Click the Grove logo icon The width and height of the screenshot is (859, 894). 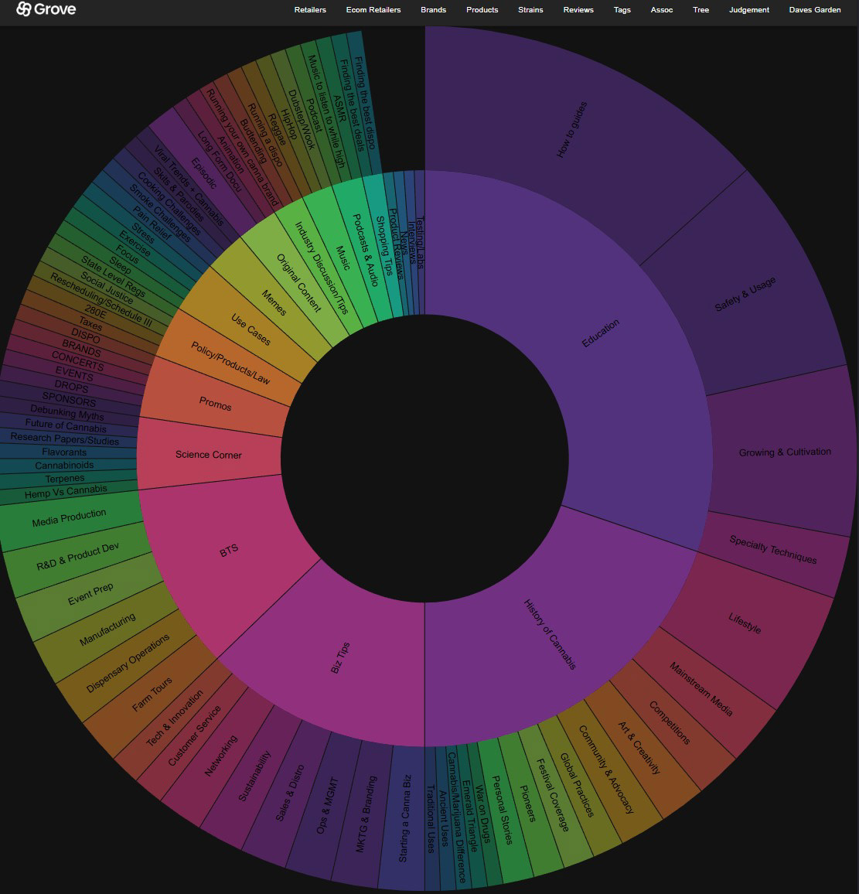[x=23, y=9]
